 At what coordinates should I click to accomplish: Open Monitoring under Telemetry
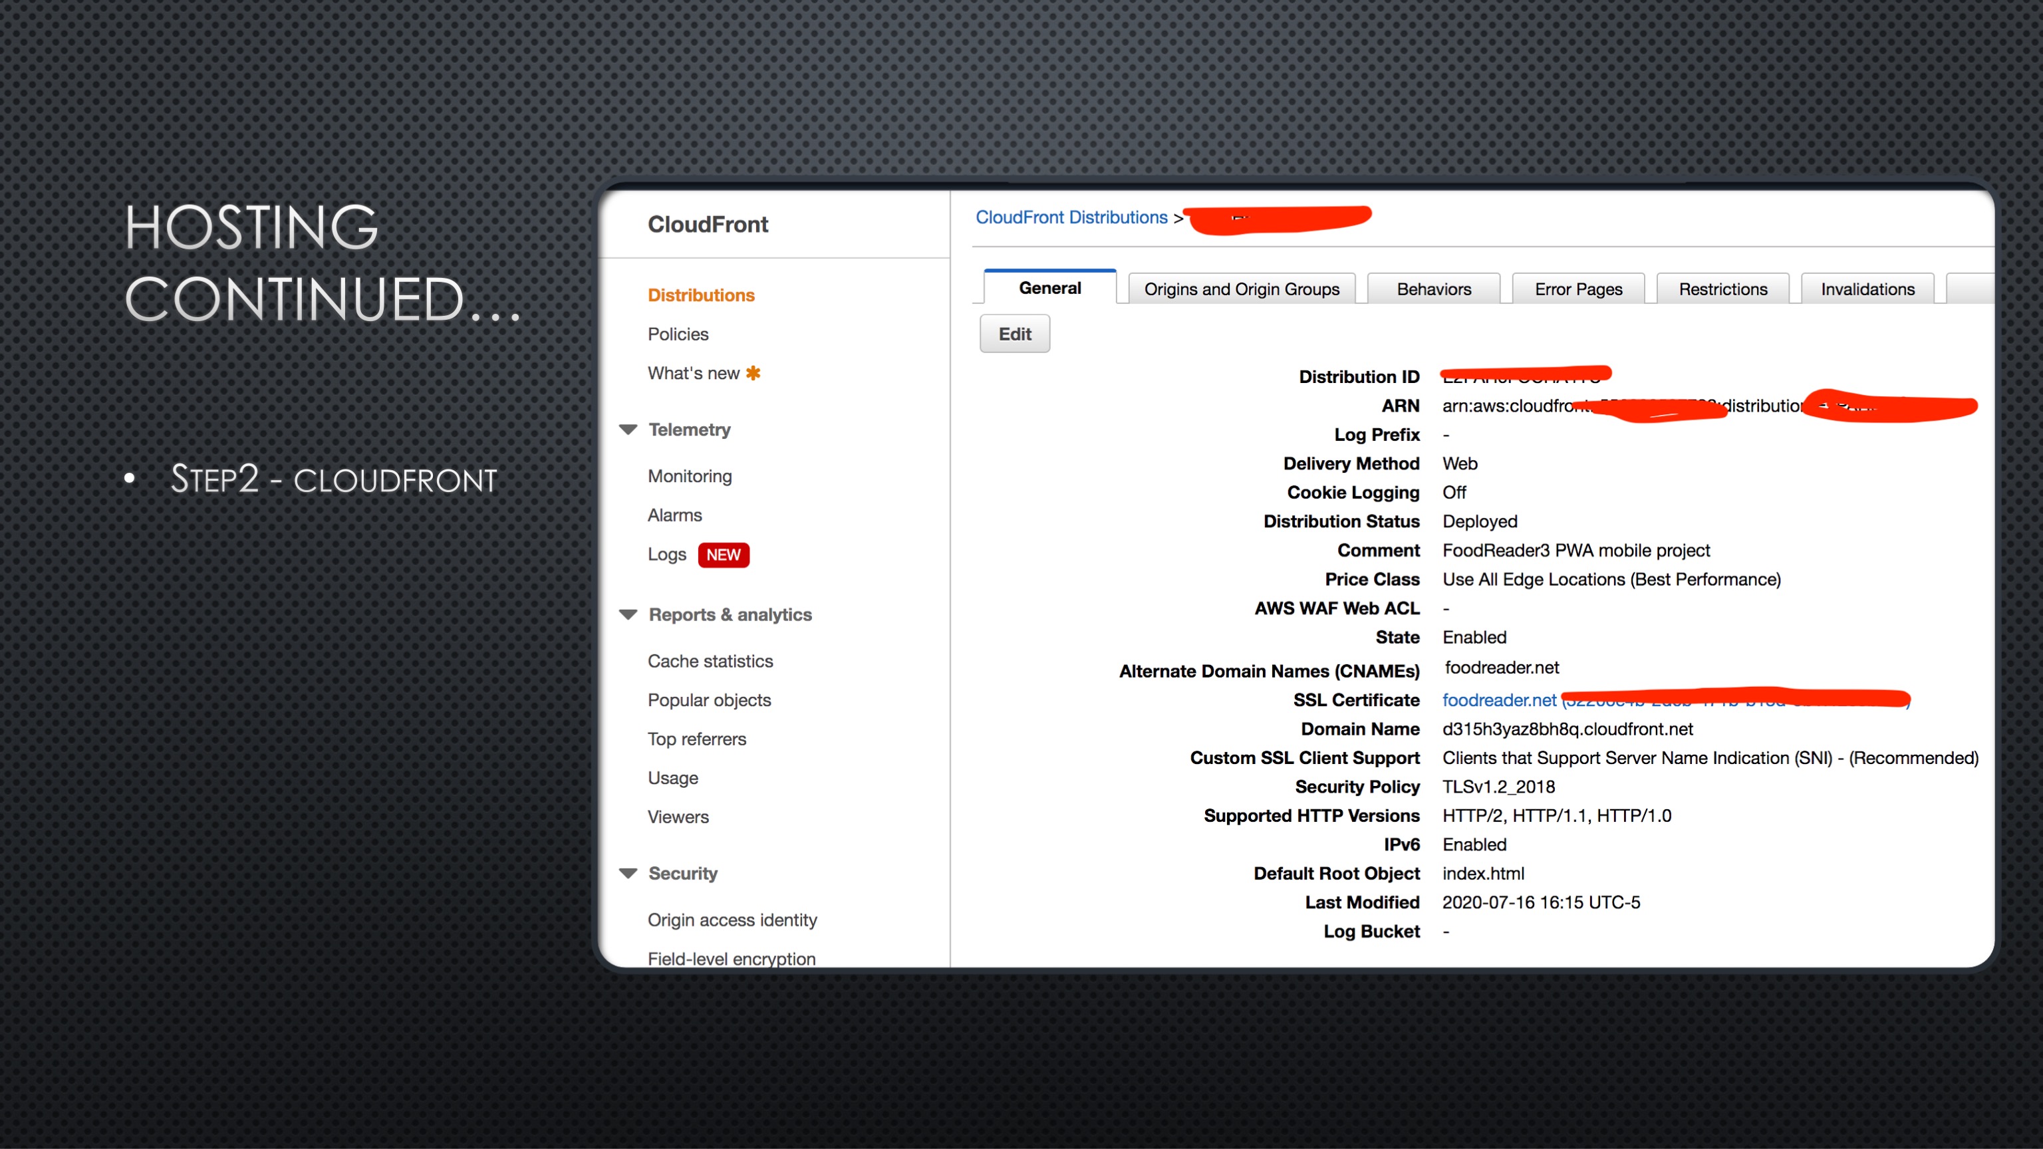coord(689,476)
